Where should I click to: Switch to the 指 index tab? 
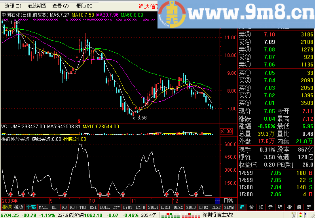tap(289, 207)
